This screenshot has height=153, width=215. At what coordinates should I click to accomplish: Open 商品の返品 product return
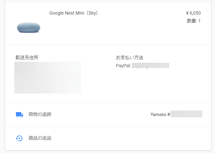tap(40, 138)
